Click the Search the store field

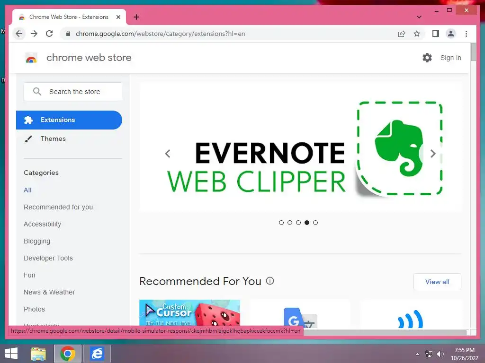(73, 92)
